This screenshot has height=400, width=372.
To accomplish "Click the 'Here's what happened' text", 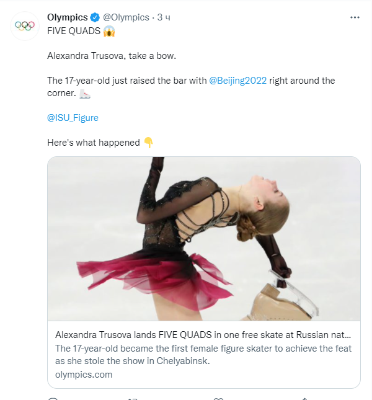I will click(93, 143).
